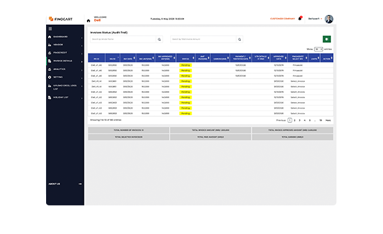Click the Invoice Details icon in sidebar
The image size is (383, 234).
pyautogui.click(x=49, y=61)
